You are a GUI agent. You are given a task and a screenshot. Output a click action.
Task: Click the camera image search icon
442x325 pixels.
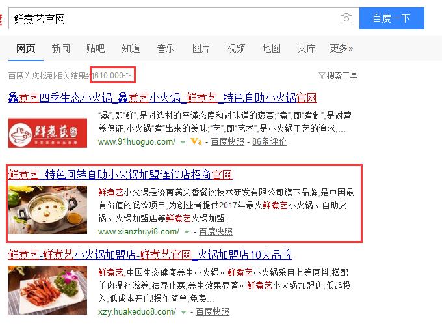pos(346,19)
